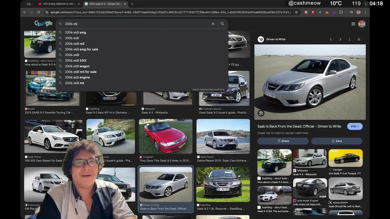390x219 pixels.
Task: Clear the search box with the X icon
Action: [x=213, y=24]
